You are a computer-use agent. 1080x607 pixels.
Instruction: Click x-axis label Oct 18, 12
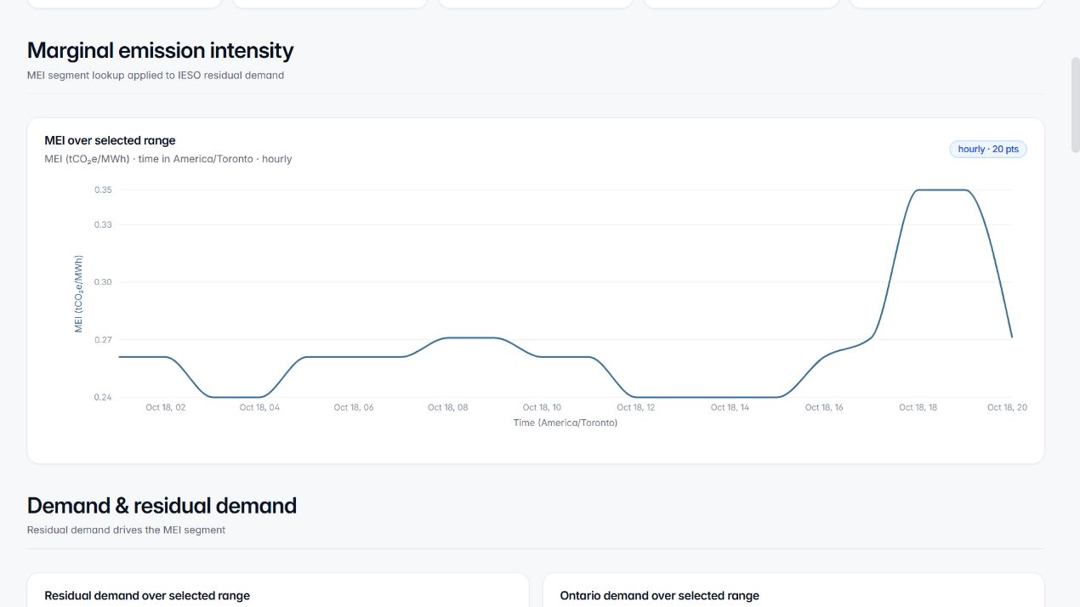pos(636,408)
